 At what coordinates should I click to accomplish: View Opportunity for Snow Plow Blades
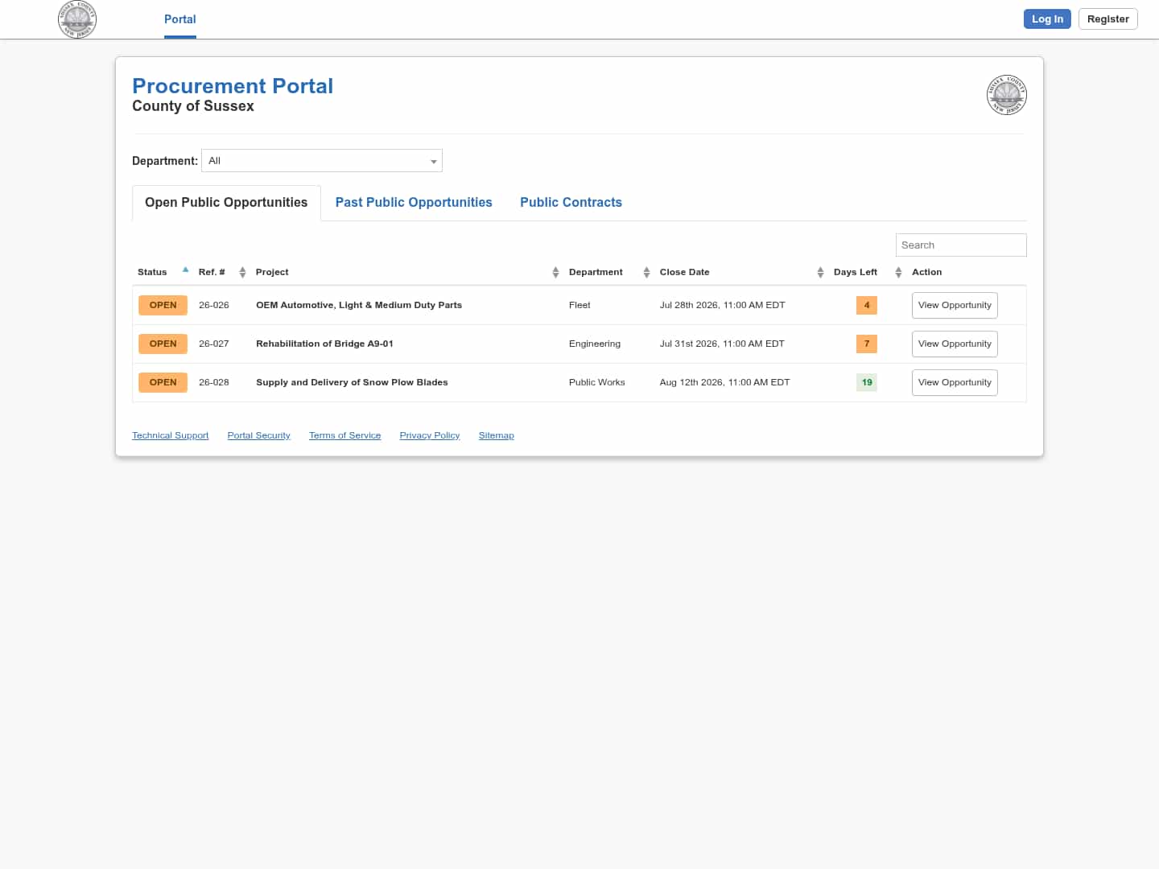(955, 383)
